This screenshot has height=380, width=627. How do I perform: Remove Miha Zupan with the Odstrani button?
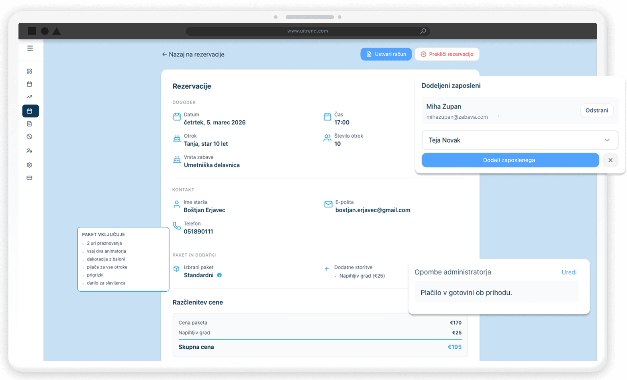[x=596, y=110]
